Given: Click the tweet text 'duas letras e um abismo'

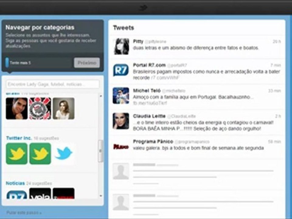Looking at the screenshot, I should point(196,48).
